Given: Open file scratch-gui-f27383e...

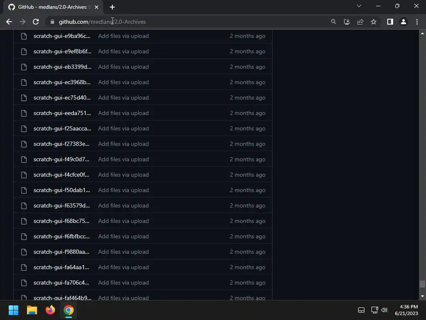Looking at the screenshot, I should click(x=62, y=144).
